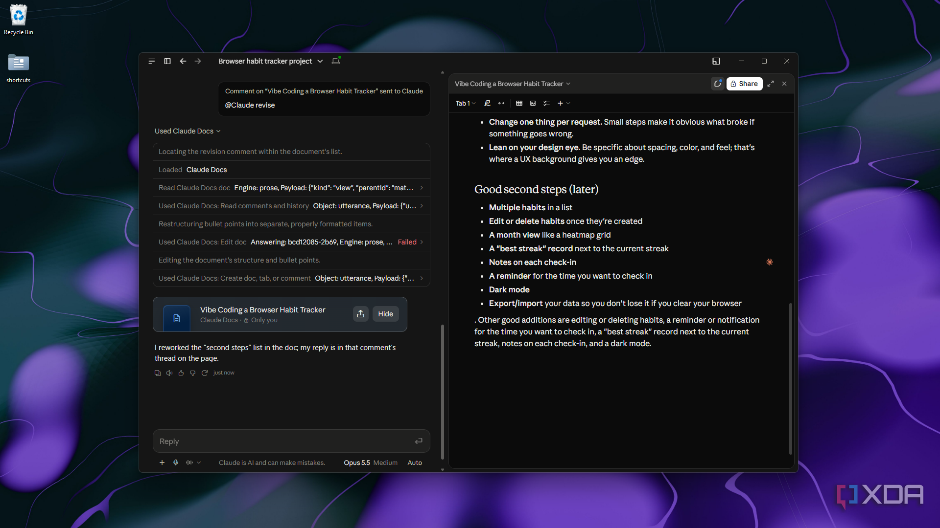The width and height of the screenshot is (940, 528).
Task: Go forward with the right arrow
Action: coord(198,61)
